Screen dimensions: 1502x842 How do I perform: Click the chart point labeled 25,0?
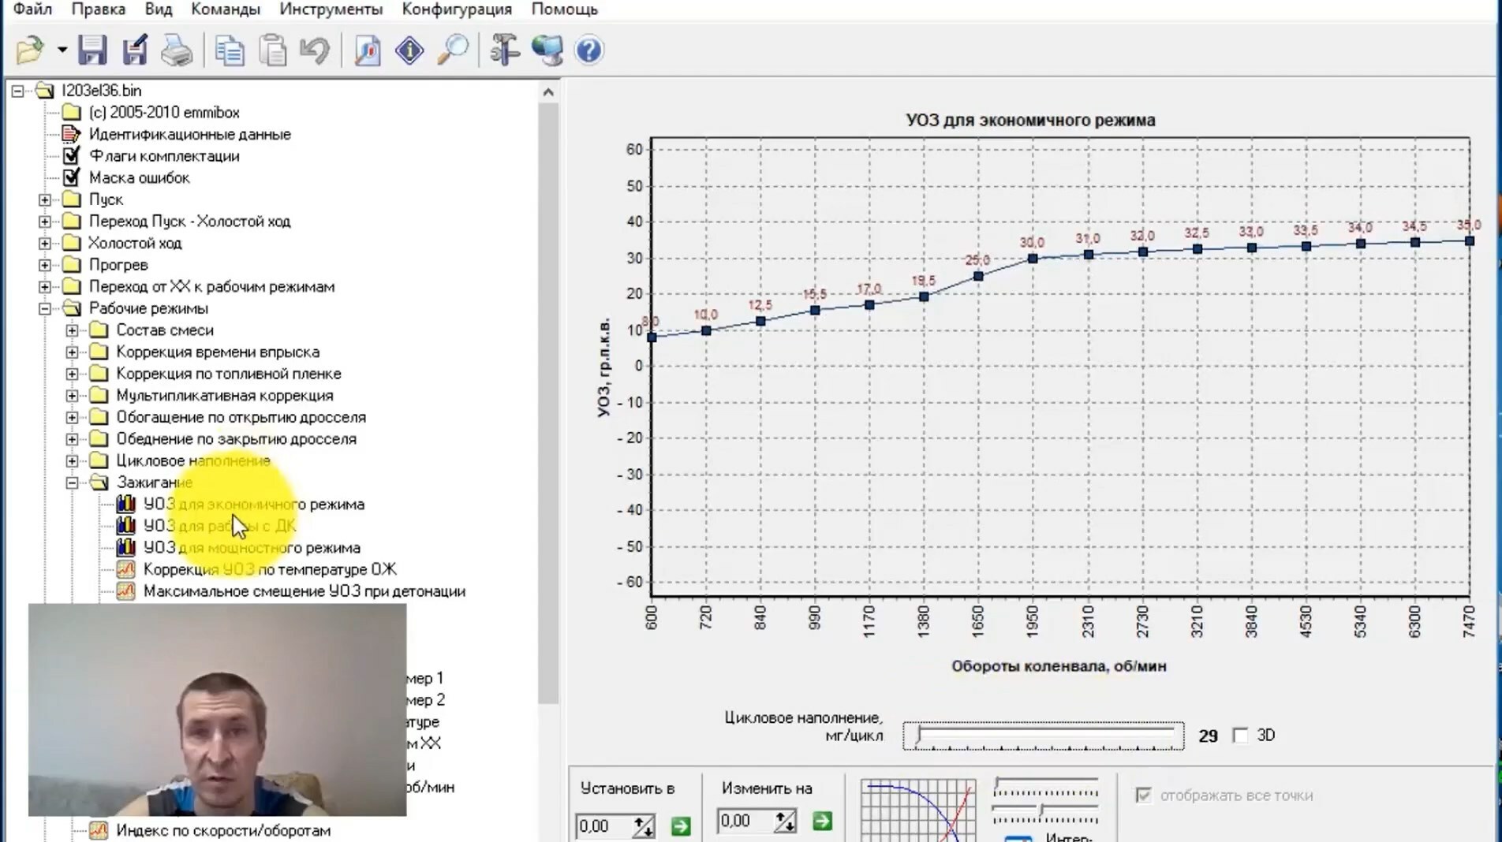pos(978,277)
